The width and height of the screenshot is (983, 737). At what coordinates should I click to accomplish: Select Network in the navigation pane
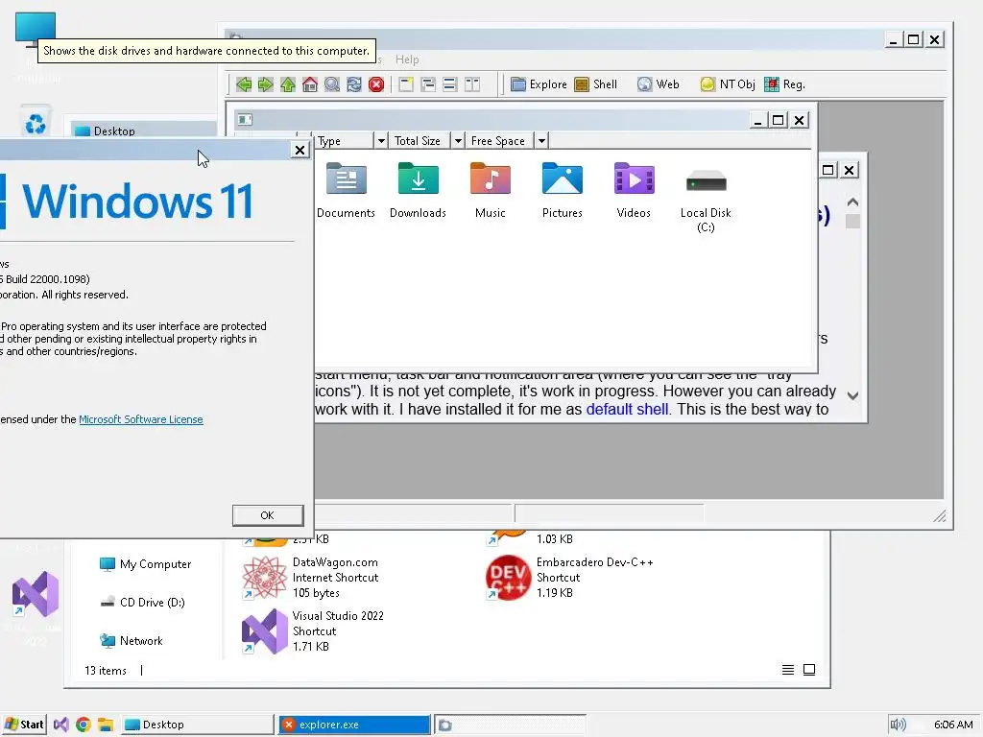coord(132,640)
